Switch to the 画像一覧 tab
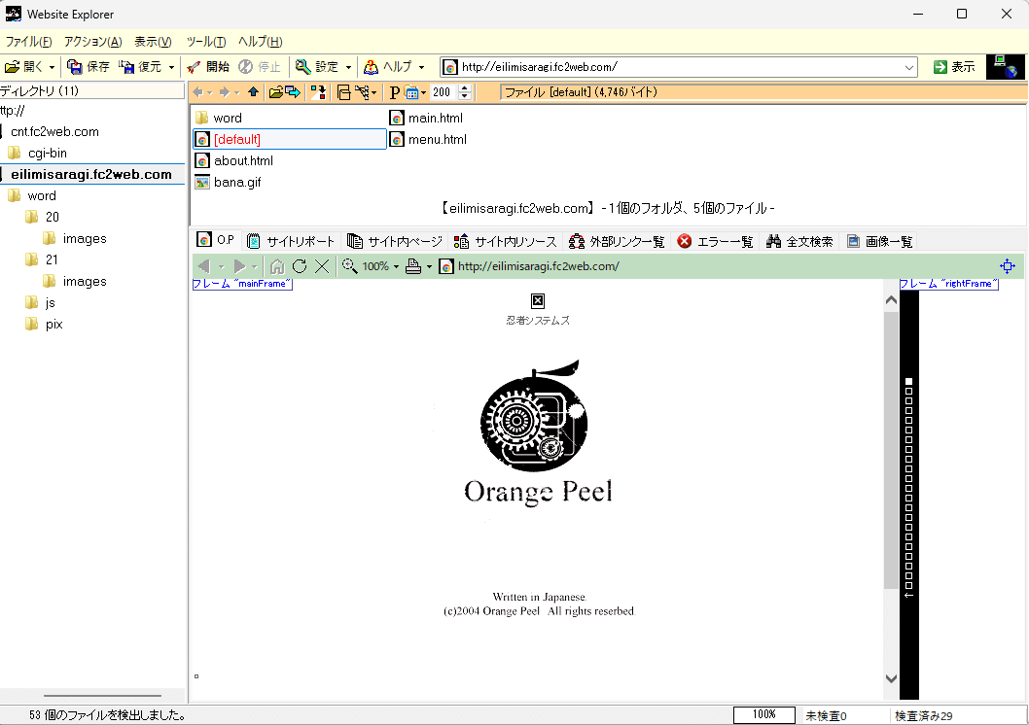This screenshot has width=1029, height=725. tap(879, 241)
